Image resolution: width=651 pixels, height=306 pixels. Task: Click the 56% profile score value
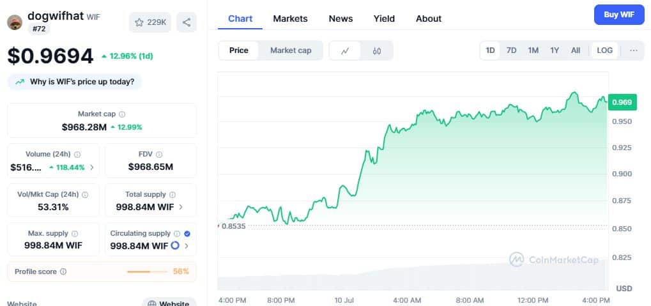point(181,272)
